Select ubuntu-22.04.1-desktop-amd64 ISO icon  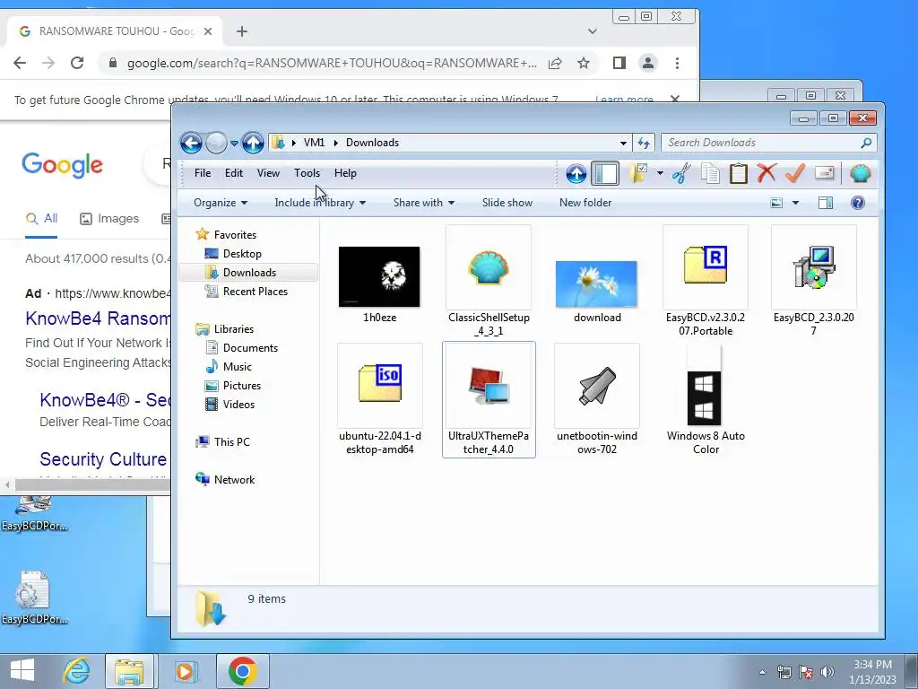(380, 384)
